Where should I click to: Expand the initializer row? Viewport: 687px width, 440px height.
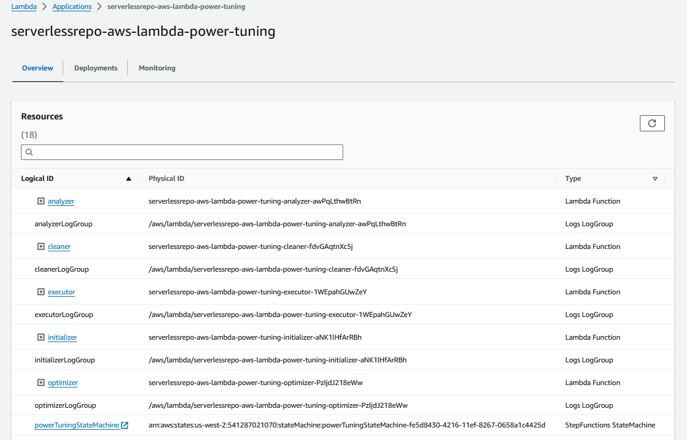coord(41,337)
